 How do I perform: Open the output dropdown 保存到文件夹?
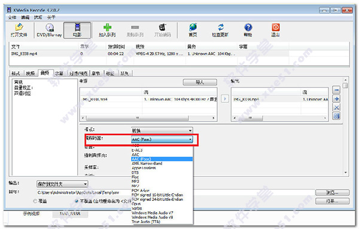62,184
